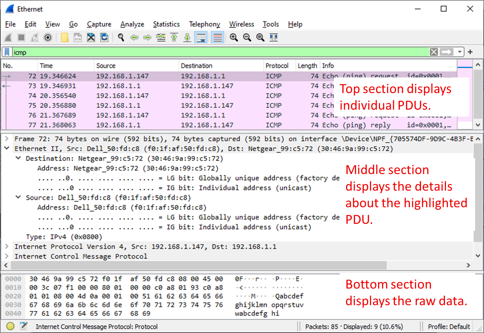Jump to the last packet
The width and height of the screenshot is (484, 333).
coord(187,37)
